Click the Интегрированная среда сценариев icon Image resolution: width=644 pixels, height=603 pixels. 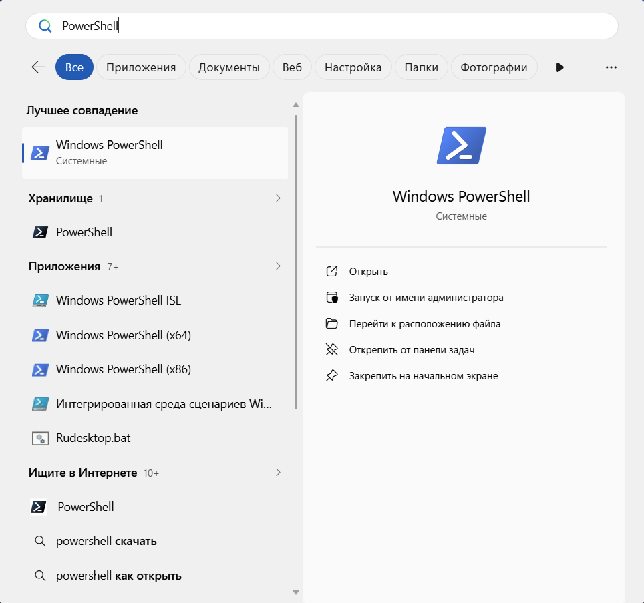pyautogui.click(x=40, y=404)
